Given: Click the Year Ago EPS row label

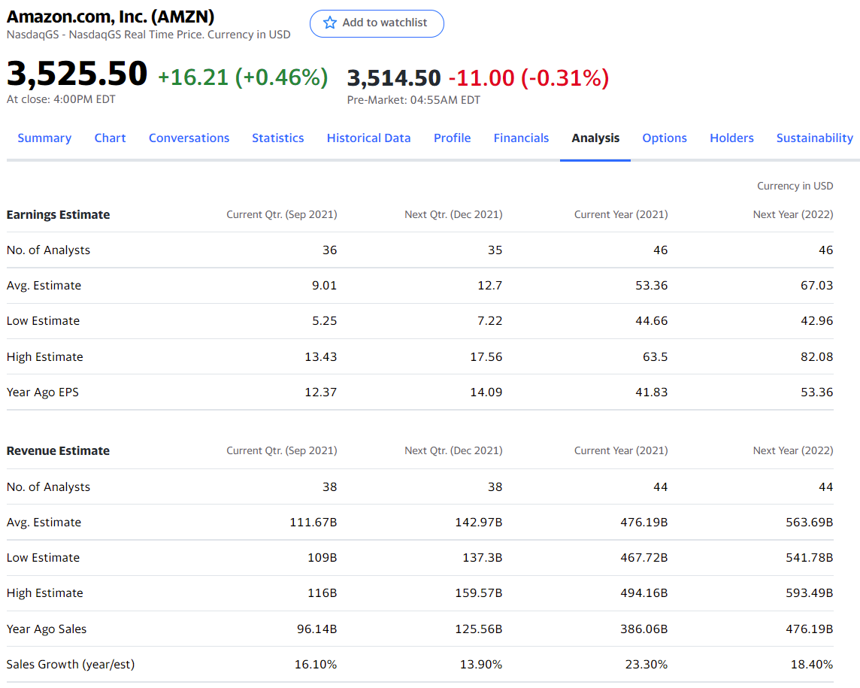Looking at the screenshot, I should click(x=43, y=392).
